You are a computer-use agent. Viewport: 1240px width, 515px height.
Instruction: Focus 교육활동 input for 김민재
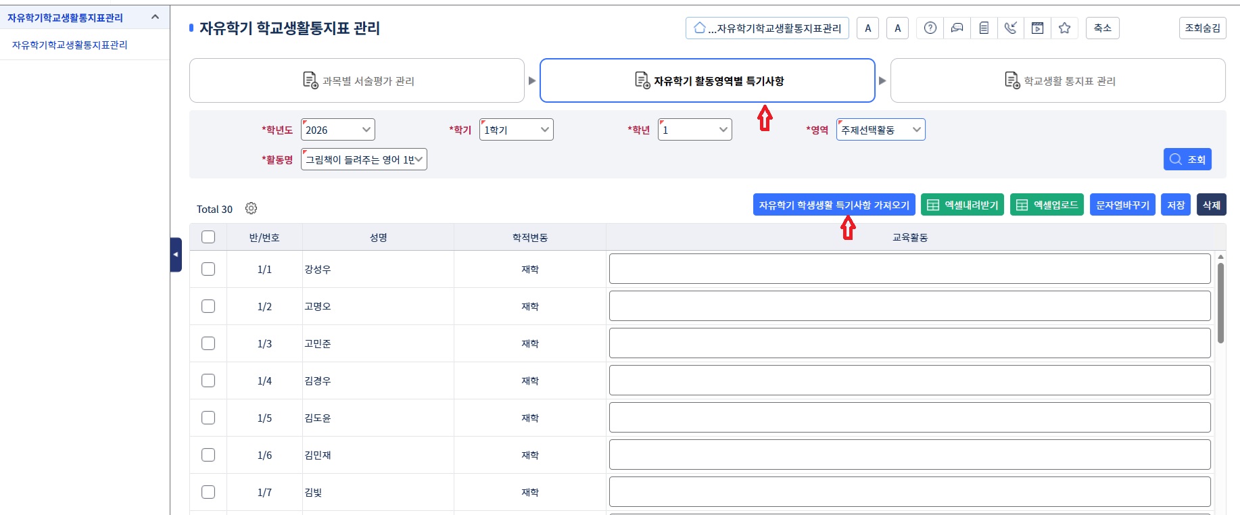coord(910,455)
